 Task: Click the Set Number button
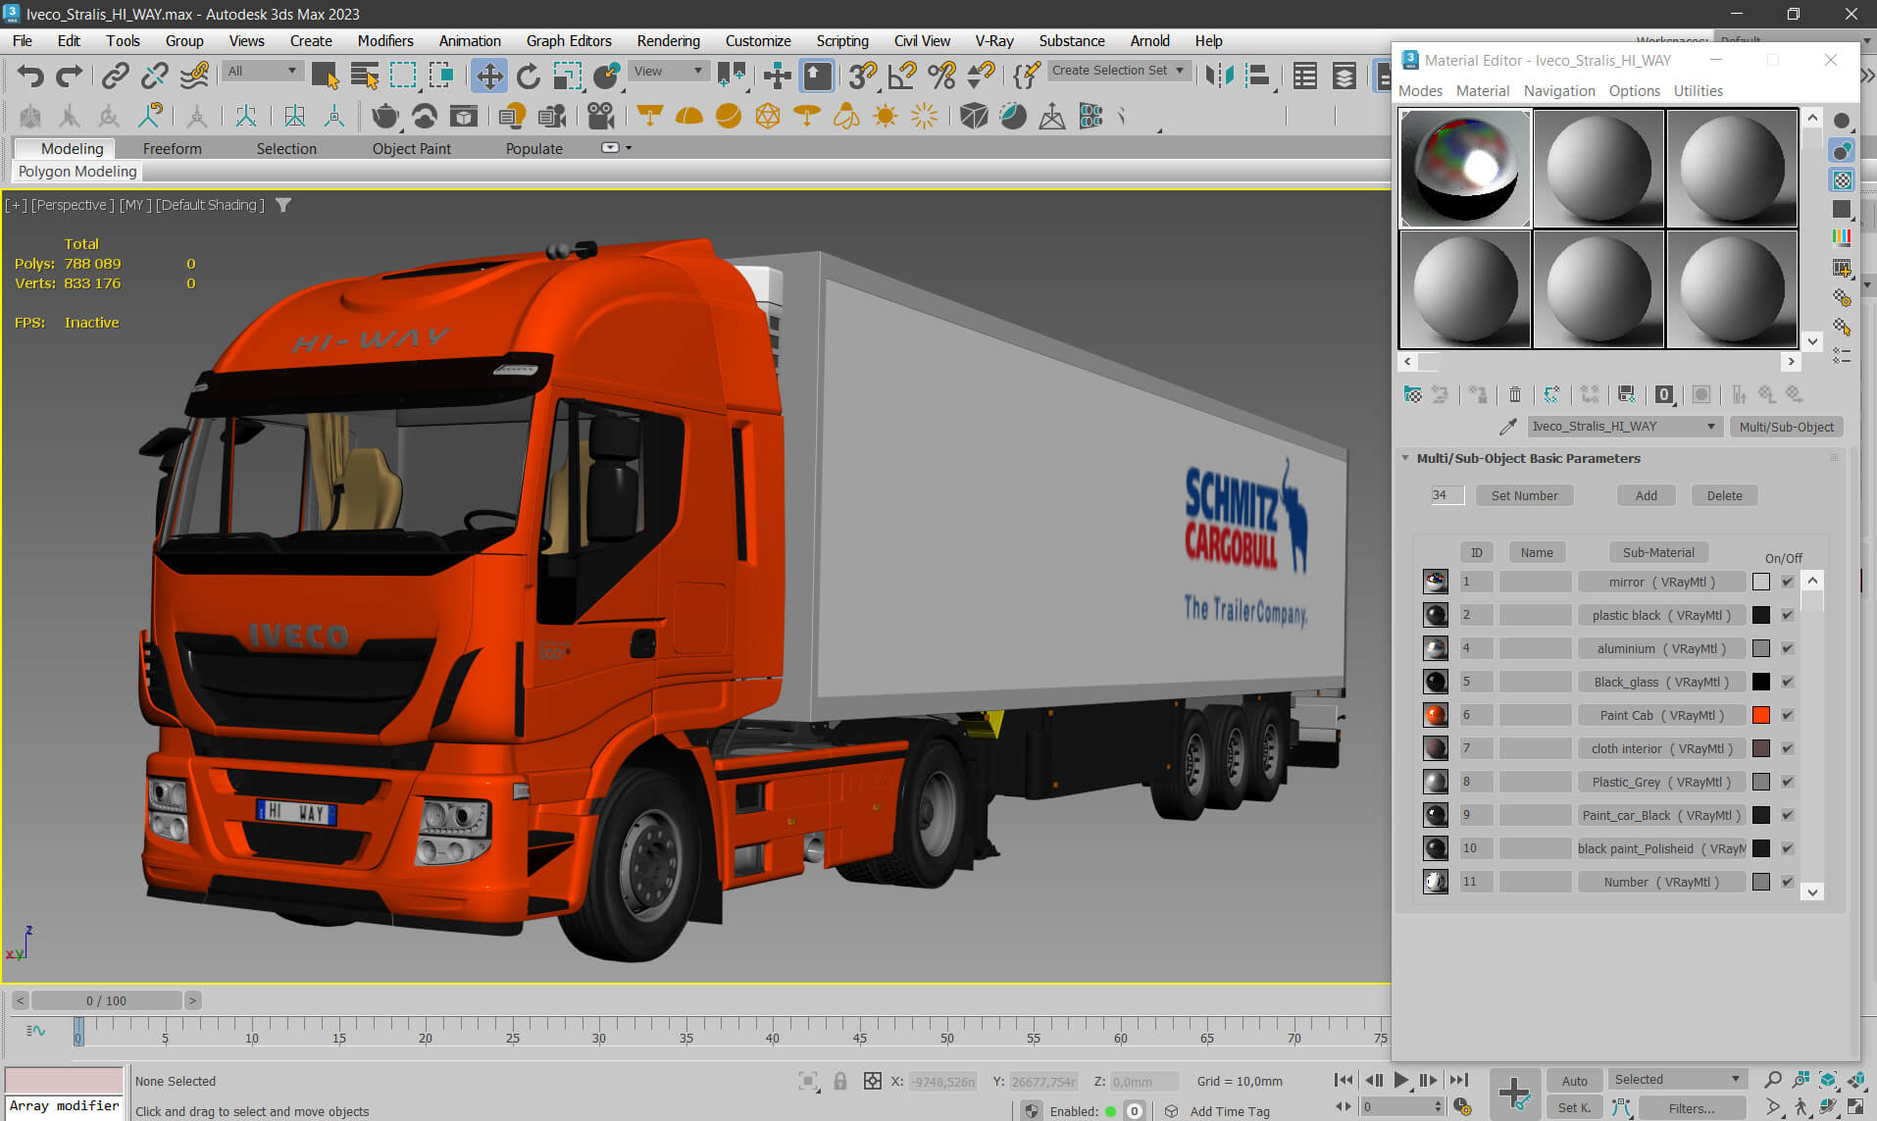(x=1524, y=495)
